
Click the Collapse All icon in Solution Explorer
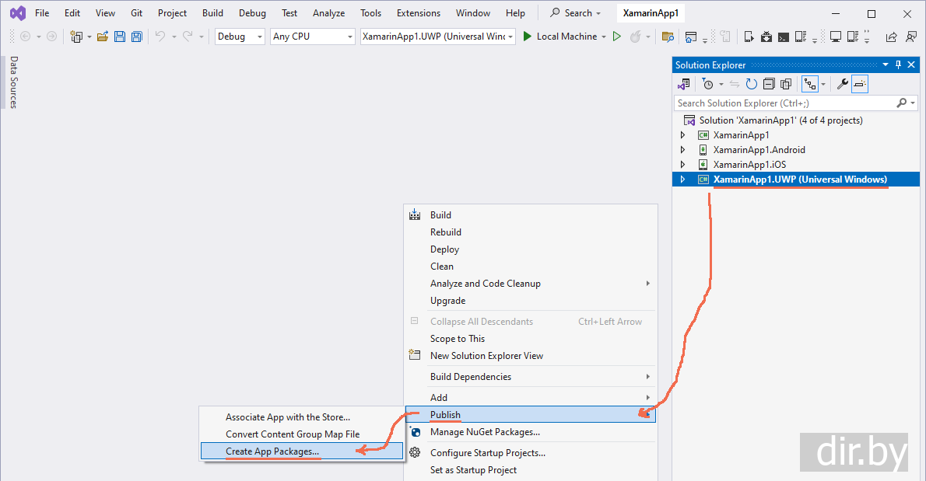(x=768, y=84)
